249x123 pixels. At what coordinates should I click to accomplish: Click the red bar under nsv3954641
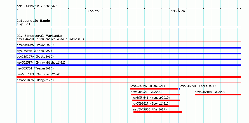(x=156, y=100)
